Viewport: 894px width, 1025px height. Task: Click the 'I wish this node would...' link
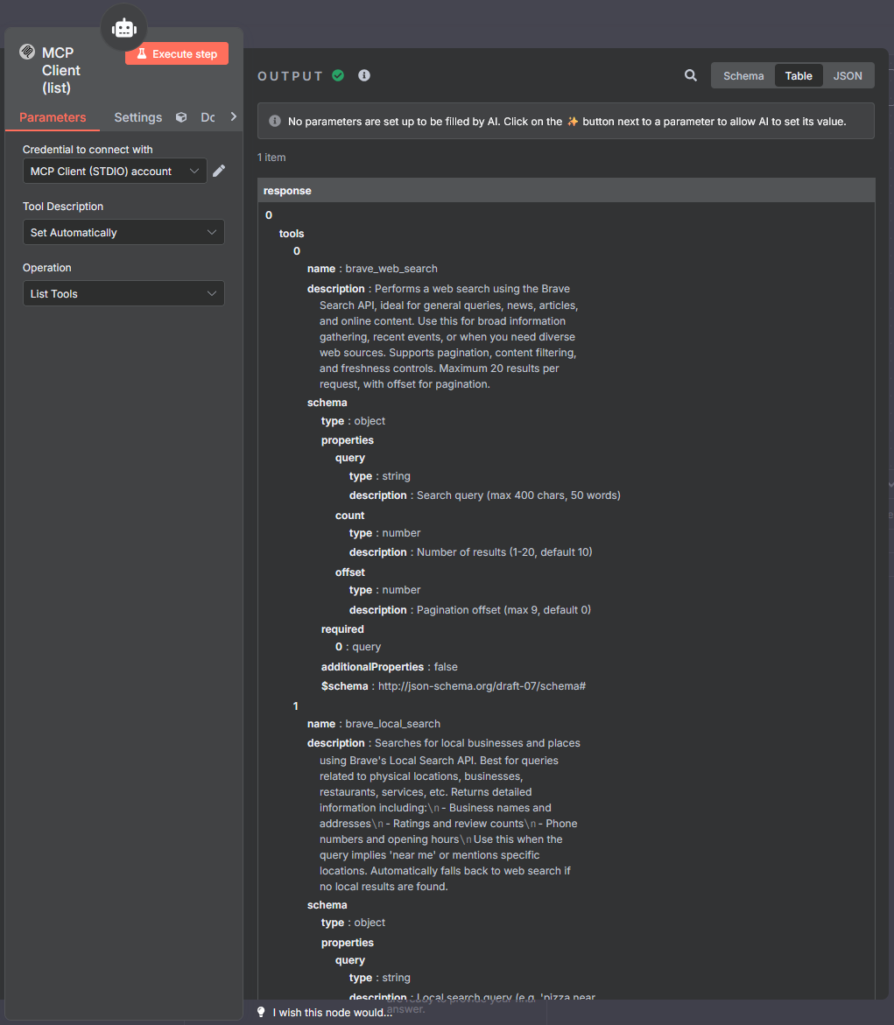(332, 1012)
